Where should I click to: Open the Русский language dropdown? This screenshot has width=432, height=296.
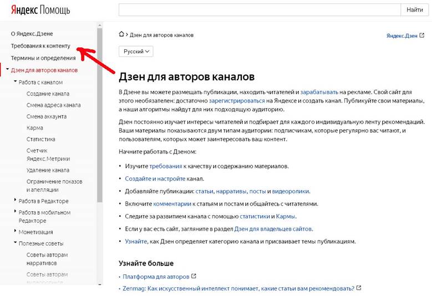[x=136, y=51]
